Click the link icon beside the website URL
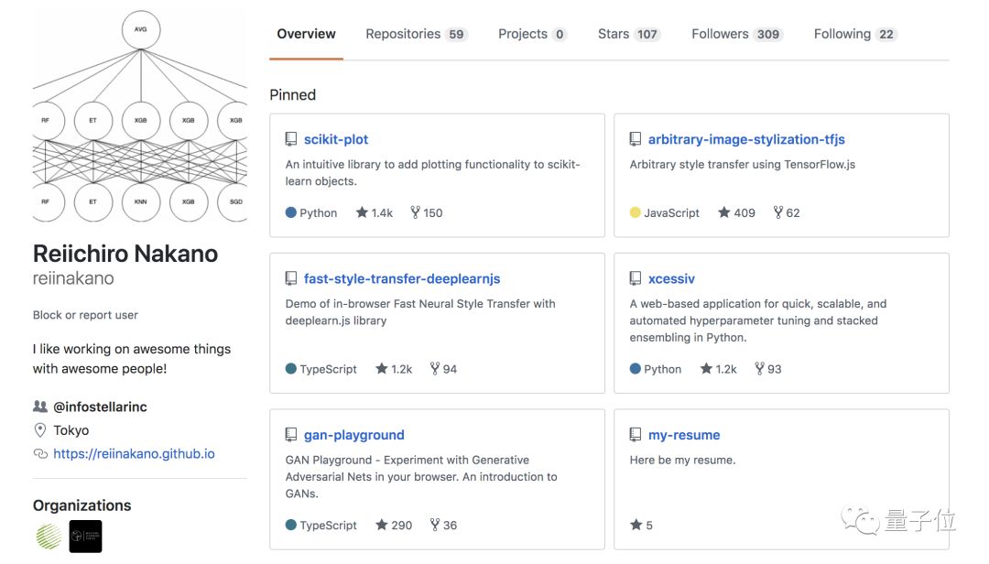 pos(40,453)
